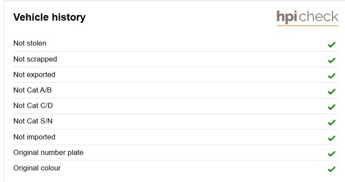
Task: Click the Not scrapped row label
Action: click(x=35, y=59)
